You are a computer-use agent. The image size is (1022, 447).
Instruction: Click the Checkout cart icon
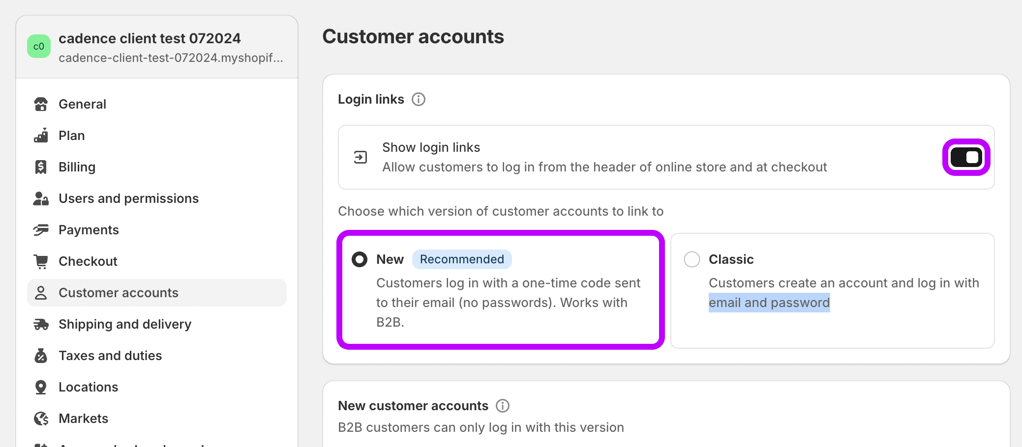pyautogui.click(x=41, y=261)
